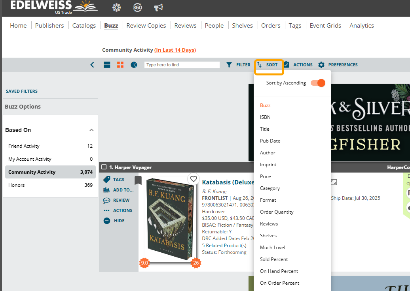The width and height of the screenshot is (410, 291).
Task: Open People tab
Action: [214, 26]
